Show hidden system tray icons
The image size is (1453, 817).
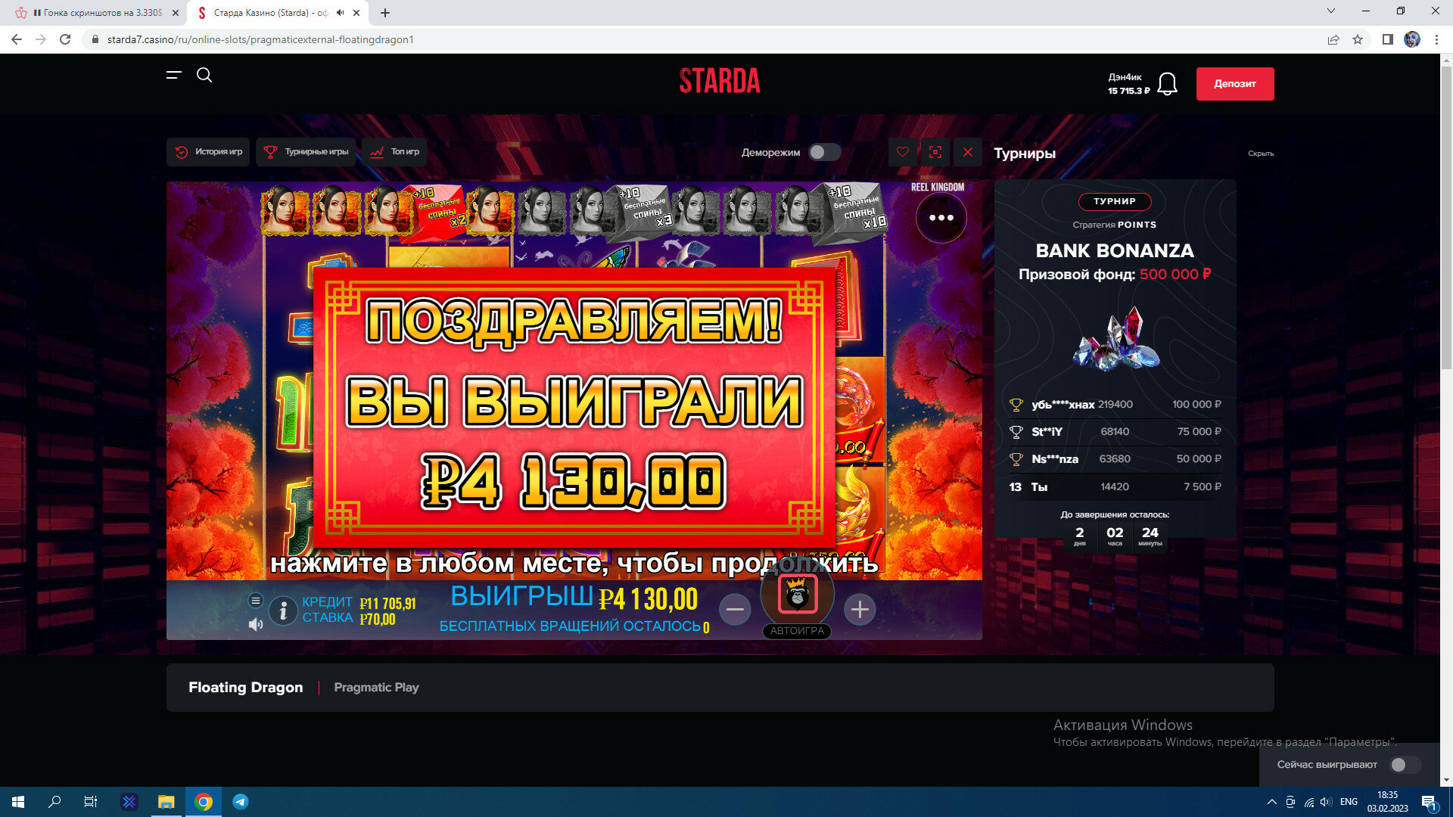(x=1271, y=802)
